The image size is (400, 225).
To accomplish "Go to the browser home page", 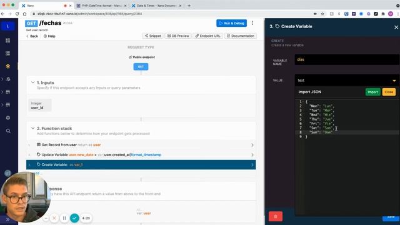I will tap(24, 14).
